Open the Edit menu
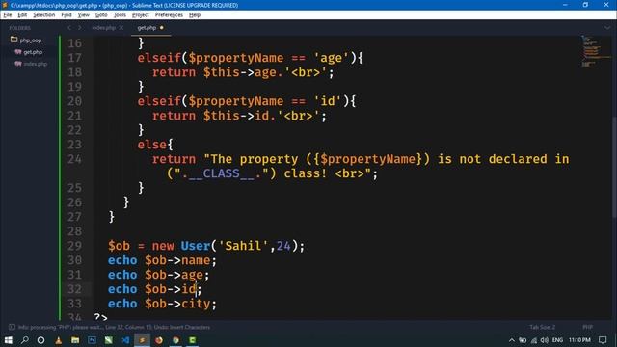This screenshot has height=347, width=617. (x=22, y=15)
